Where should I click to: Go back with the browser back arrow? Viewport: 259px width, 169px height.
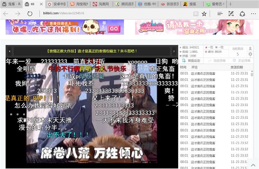pyautogui.click(x=6, y=14)
